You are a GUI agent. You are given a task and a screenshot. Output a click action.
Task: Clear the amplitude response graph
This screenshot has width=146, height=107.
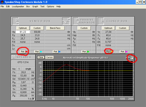(41, 57)
